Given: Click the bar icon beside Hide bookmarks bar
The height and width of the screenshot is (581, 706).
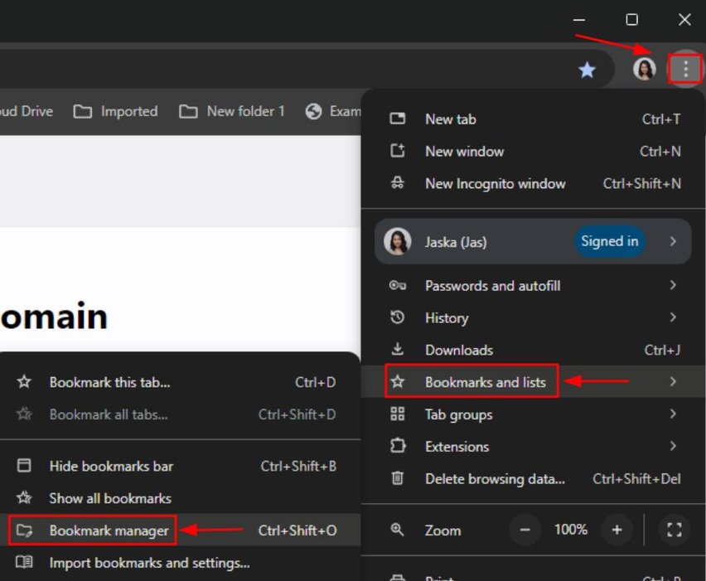Looking at the screenshot, I should coord(24,465).
